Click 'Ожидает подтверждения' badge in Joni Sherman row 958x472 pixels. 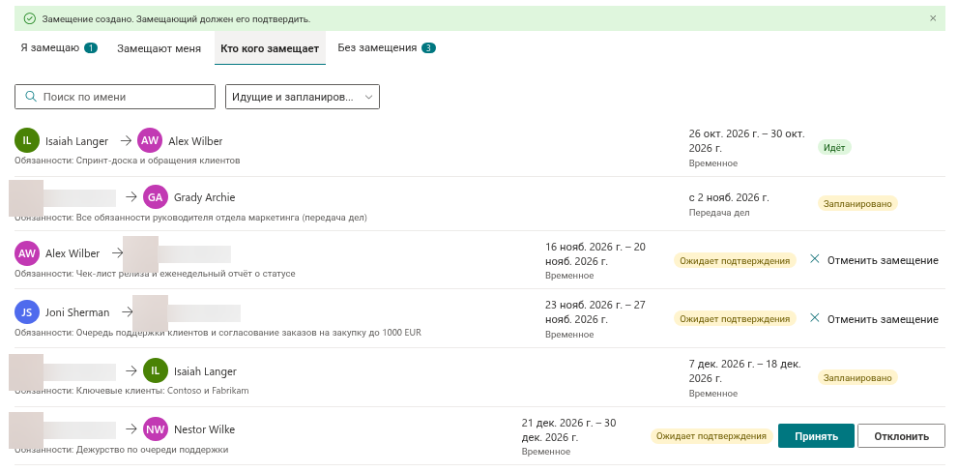(735, 318)
